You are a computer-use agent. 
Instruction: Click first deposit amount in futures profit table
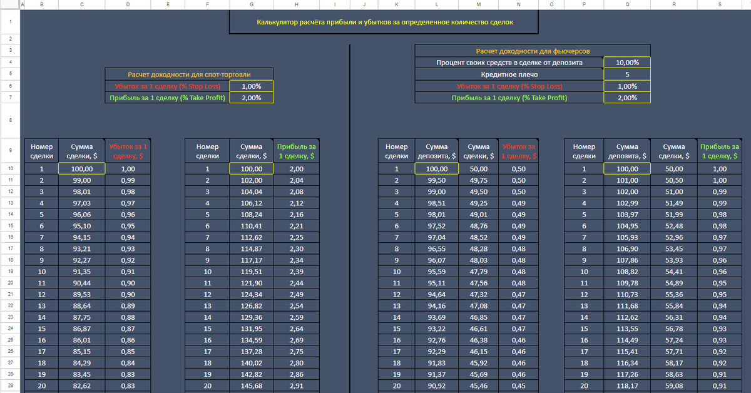(x=627, y=169)
